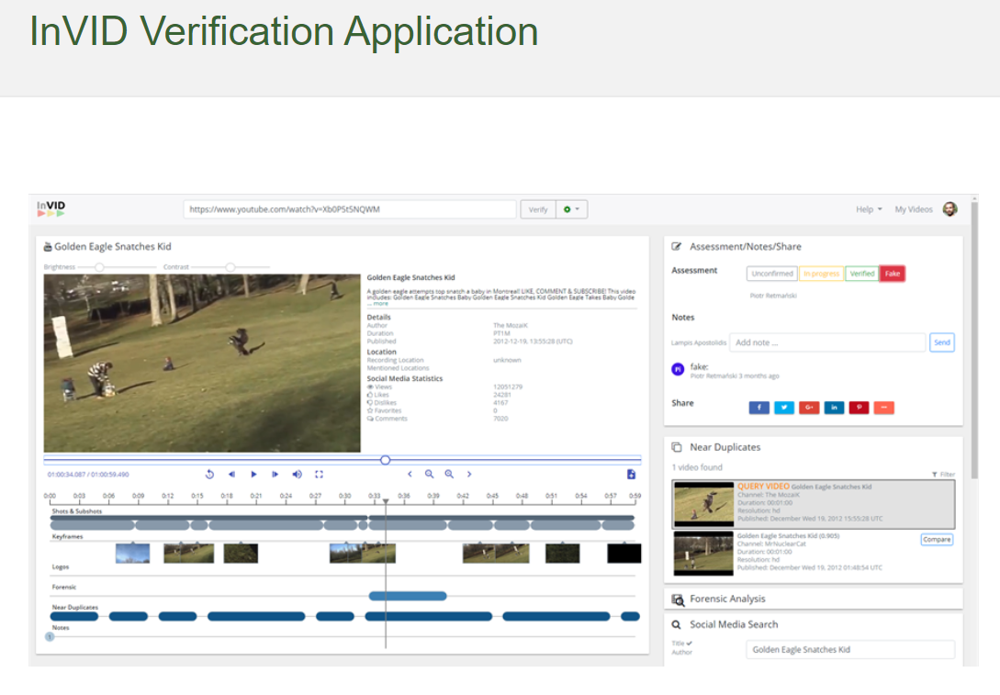Open the settings gear dropdown next to Verify
1000x695 pixels.
point(571,209)
